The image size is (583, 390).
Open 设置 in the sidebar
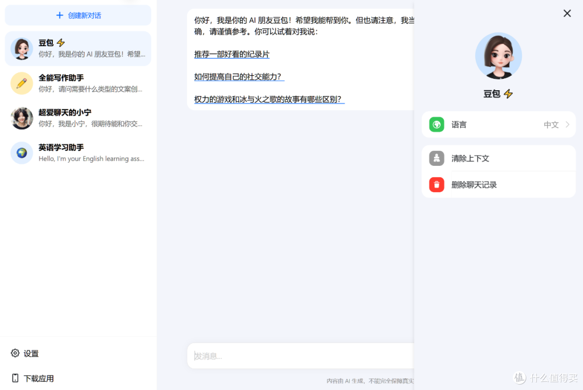click(25, 353)
